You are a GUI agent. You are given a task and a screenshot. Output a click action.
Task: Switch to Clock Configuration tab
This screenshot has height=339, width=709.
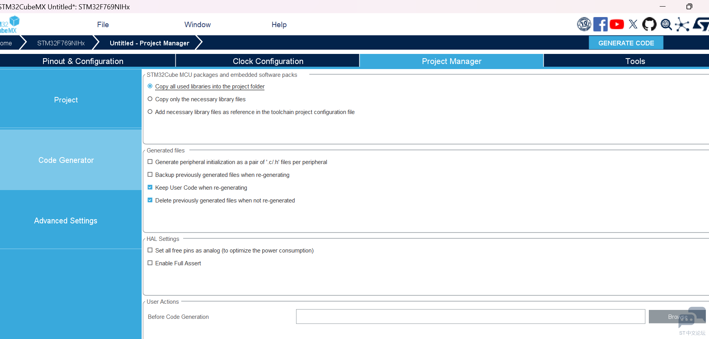(268, 61)
